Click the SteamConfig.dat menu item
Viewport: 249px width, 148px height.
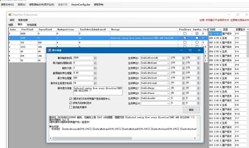tap(81, 5)
